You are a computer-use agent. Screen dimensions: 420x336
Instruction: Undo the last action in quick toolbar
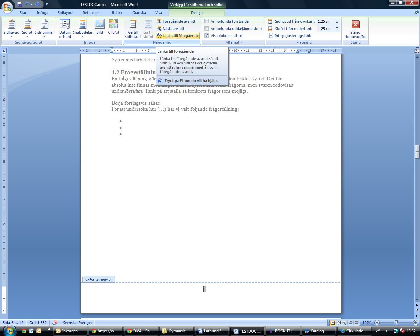pos(27,4)
